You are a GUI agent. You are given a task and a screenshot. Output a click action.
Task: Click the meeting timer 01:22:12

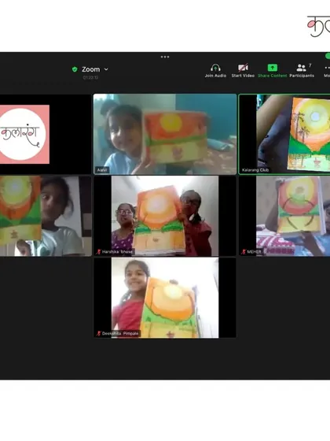(x=90, y=77)
